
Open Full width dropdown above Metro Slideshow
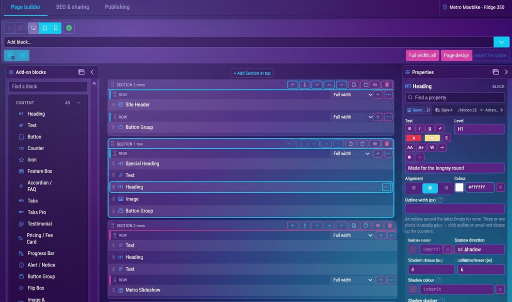[x=352, y=280]
